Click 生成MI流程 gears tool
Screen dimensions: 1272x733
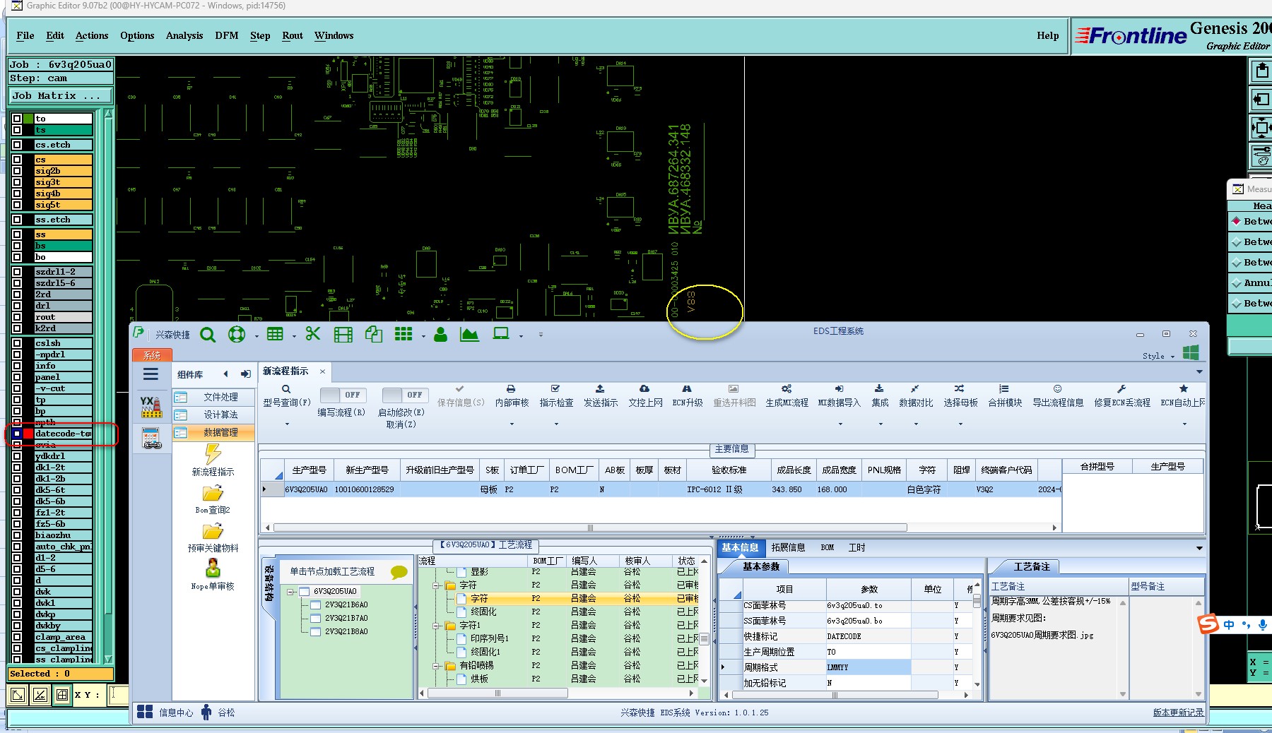pos(787,395)
